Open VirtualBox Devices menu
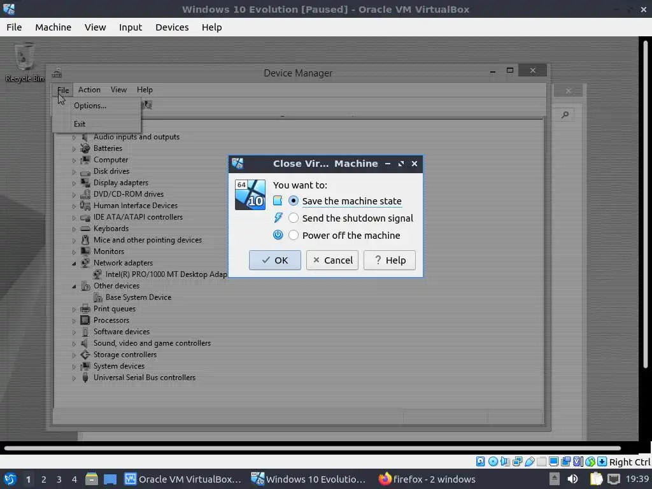Viewport: 652px width, 489px height. point(172,27)
